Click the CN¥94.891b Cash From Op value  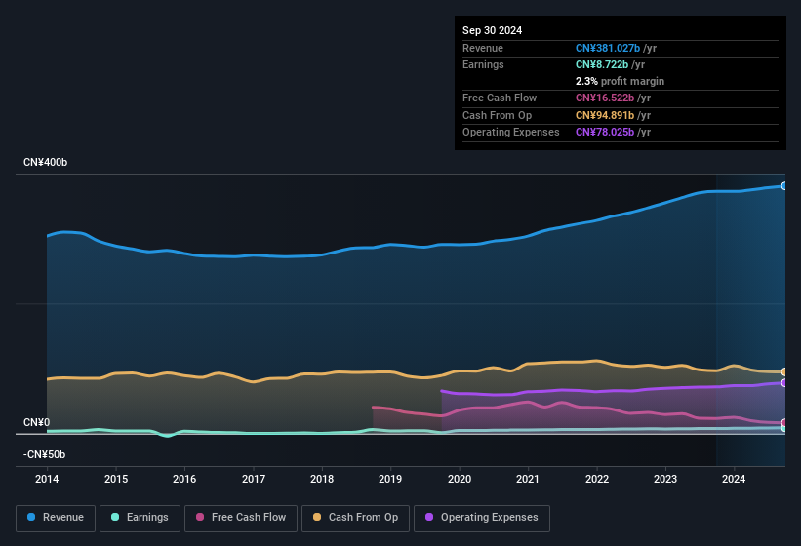[x=608, y=115]
